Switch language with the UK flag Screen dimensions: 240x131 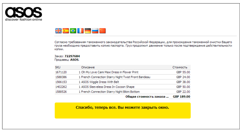click(x=58, y=31)
